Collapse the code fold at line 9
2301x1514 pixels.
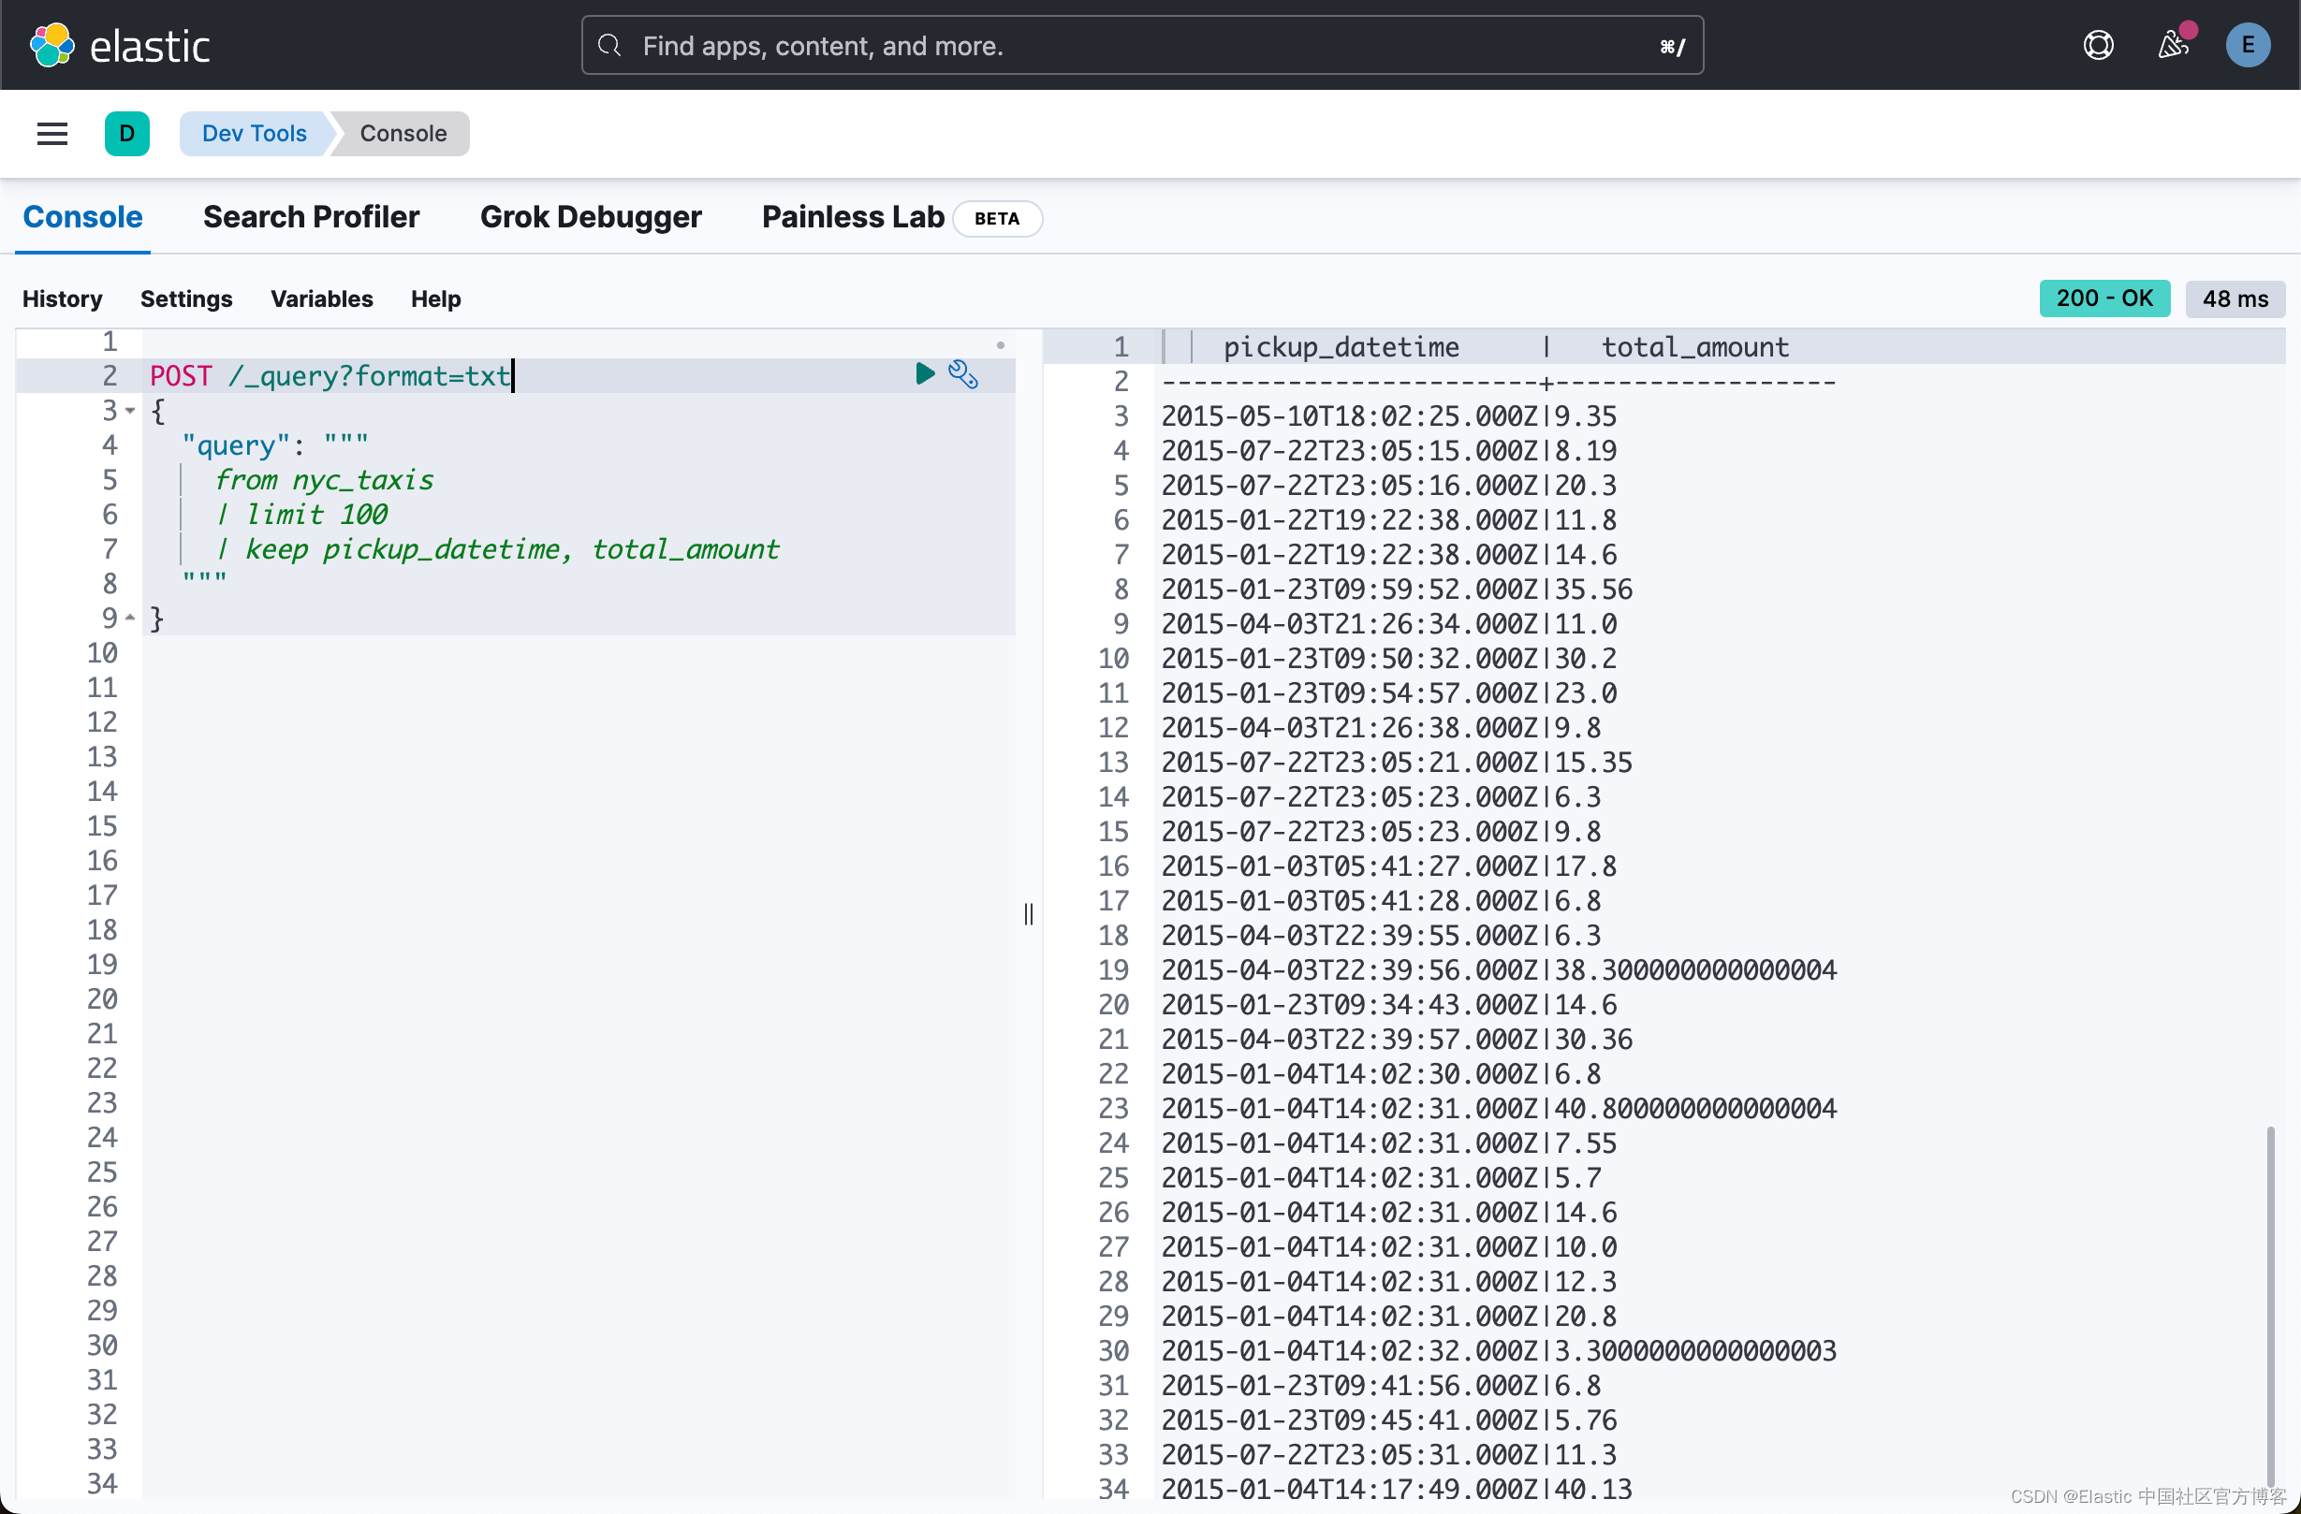point(130,618)
